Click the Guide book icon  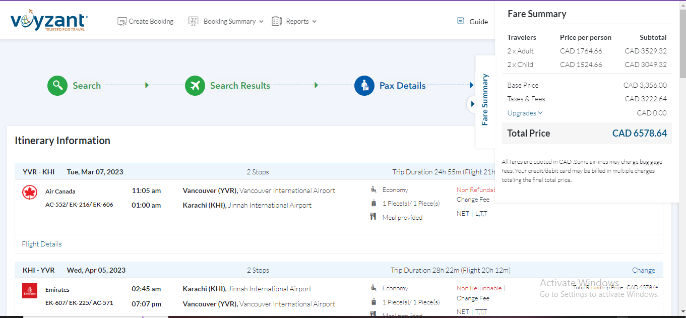pyautogui.click(x=461, y=21)
